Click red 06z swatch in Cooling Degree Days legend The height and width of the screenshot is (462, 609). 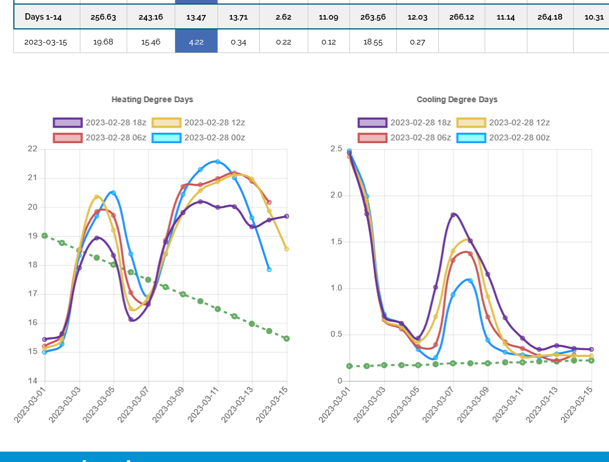tap(372, 137)
